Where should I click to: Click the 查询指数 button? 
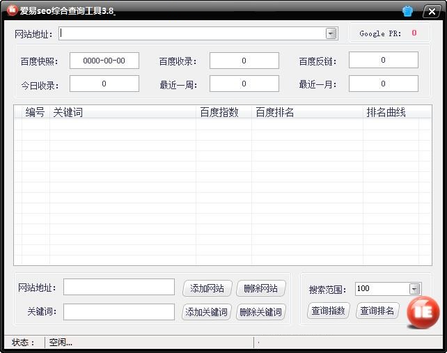tap(329, 311)
